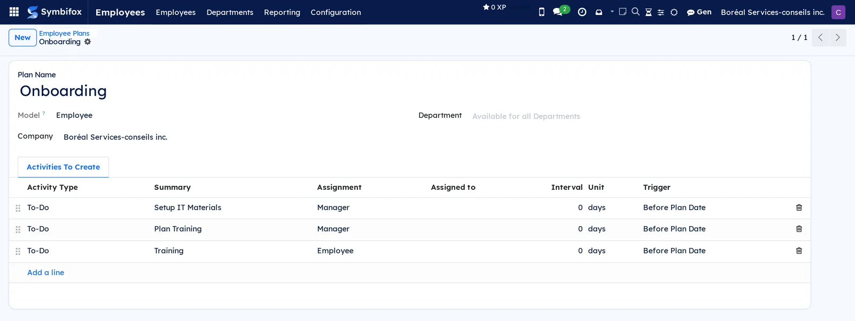Image resolution: width=855 pixels, height=321 pixels.
Task: Open the Reporting menu
Action: [x=282, y=12]
